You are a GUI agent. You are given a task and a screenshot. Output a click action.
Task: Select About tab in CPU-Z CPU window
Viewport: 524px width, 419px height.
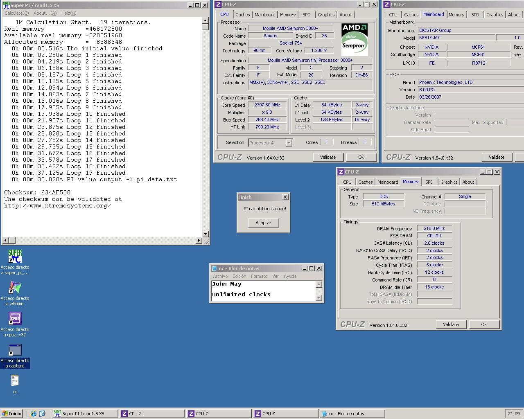pos(346,15)
